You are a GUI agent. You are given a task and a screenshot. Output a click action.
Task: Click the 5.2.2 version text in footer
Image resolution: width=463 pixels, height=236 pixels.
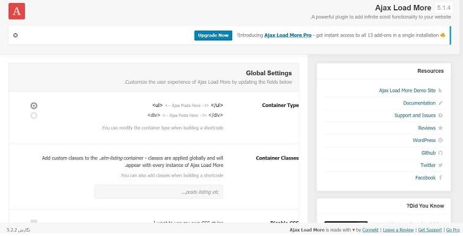coord(18,230)
